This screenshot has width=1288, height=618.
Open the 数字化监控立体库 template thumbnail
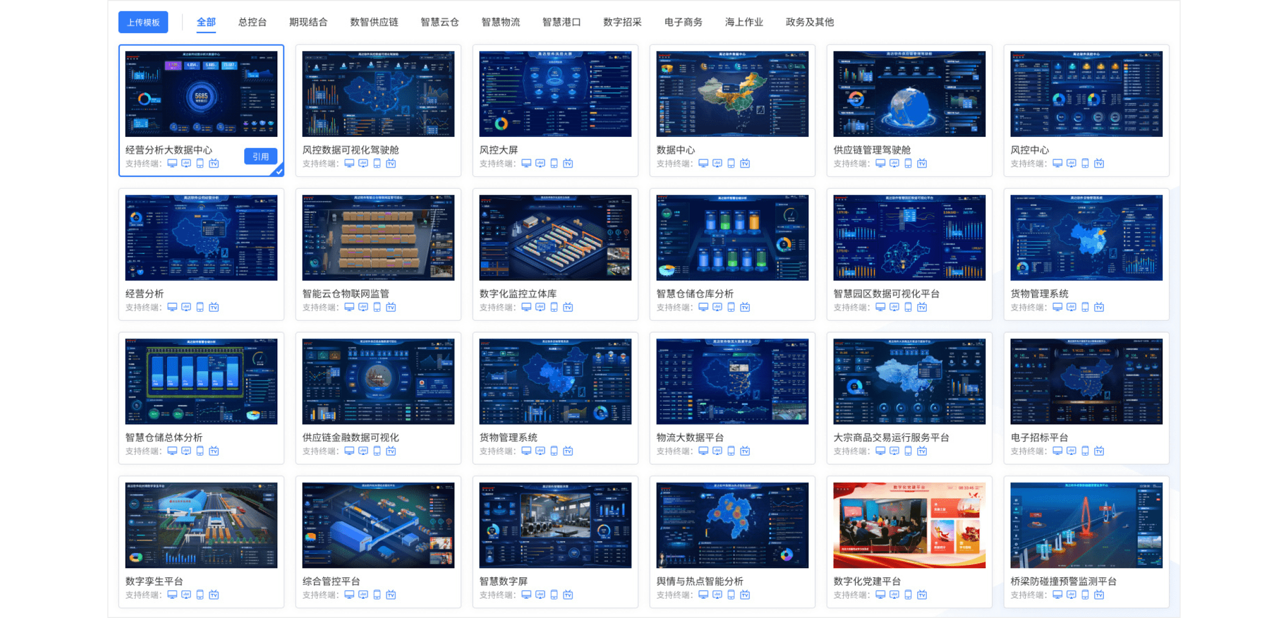pyautogui.click(x=555, y=237)
